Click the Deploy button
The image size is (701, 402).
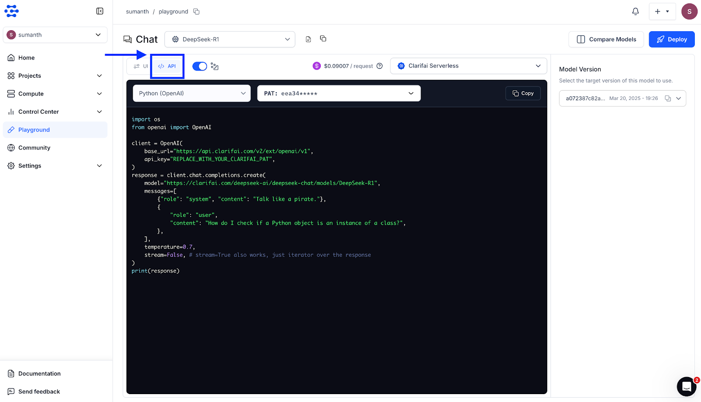[671, 39]
